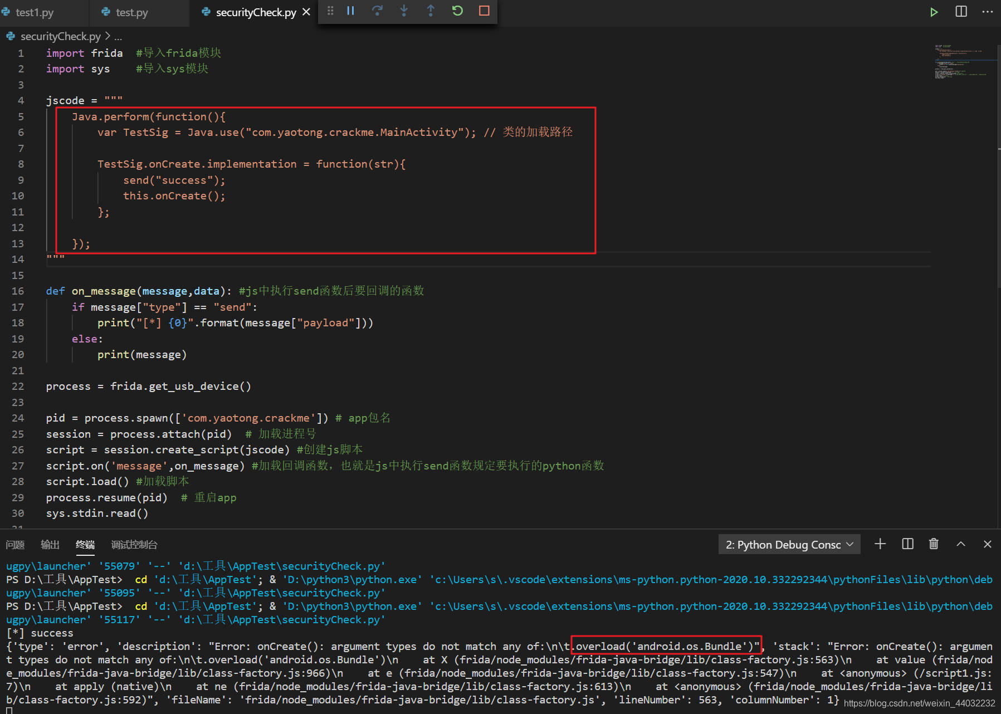Toggle maximize panel with chevron
The height and width of the screenshot is (714, 1001).
coord(960,544)
